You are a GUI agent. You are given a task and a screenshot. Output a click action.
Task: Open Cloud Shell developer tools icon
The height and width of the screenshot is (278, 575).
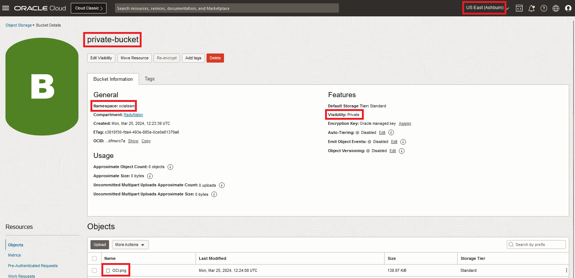(519, 8)
